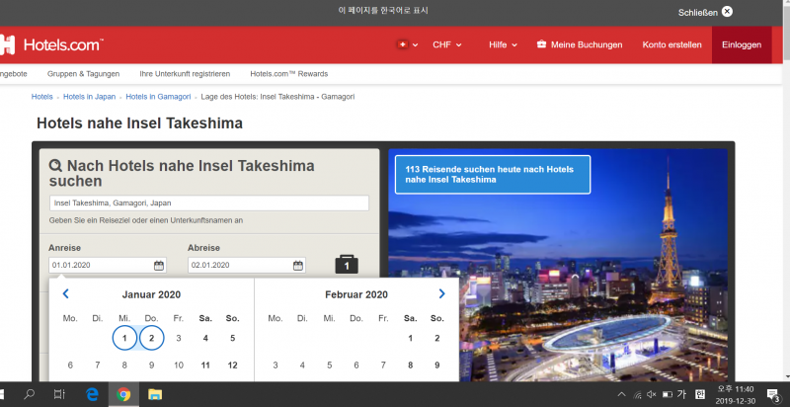Screen dimensions: 790x407
Task: Select February 8 in the calendar
Action: (410, 365)
